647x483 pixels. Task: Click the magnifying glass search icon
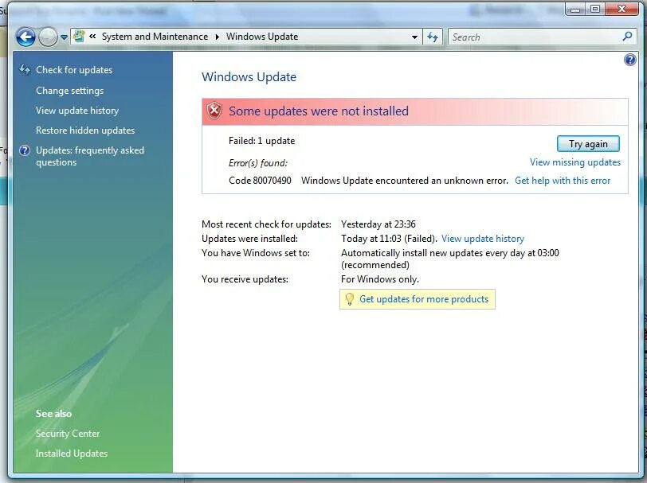pos(627,37)
